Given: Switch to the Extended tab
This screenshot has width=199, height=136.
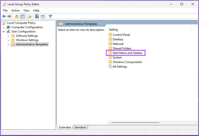Looking at the screenshot, I should [x=65, y=127].
